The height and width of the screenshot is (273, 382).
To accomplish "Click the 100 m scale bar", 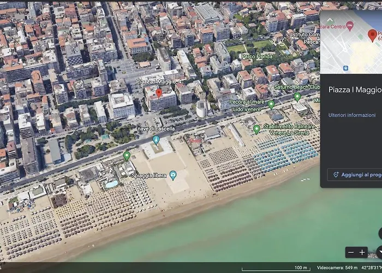I will coord(302,267).
